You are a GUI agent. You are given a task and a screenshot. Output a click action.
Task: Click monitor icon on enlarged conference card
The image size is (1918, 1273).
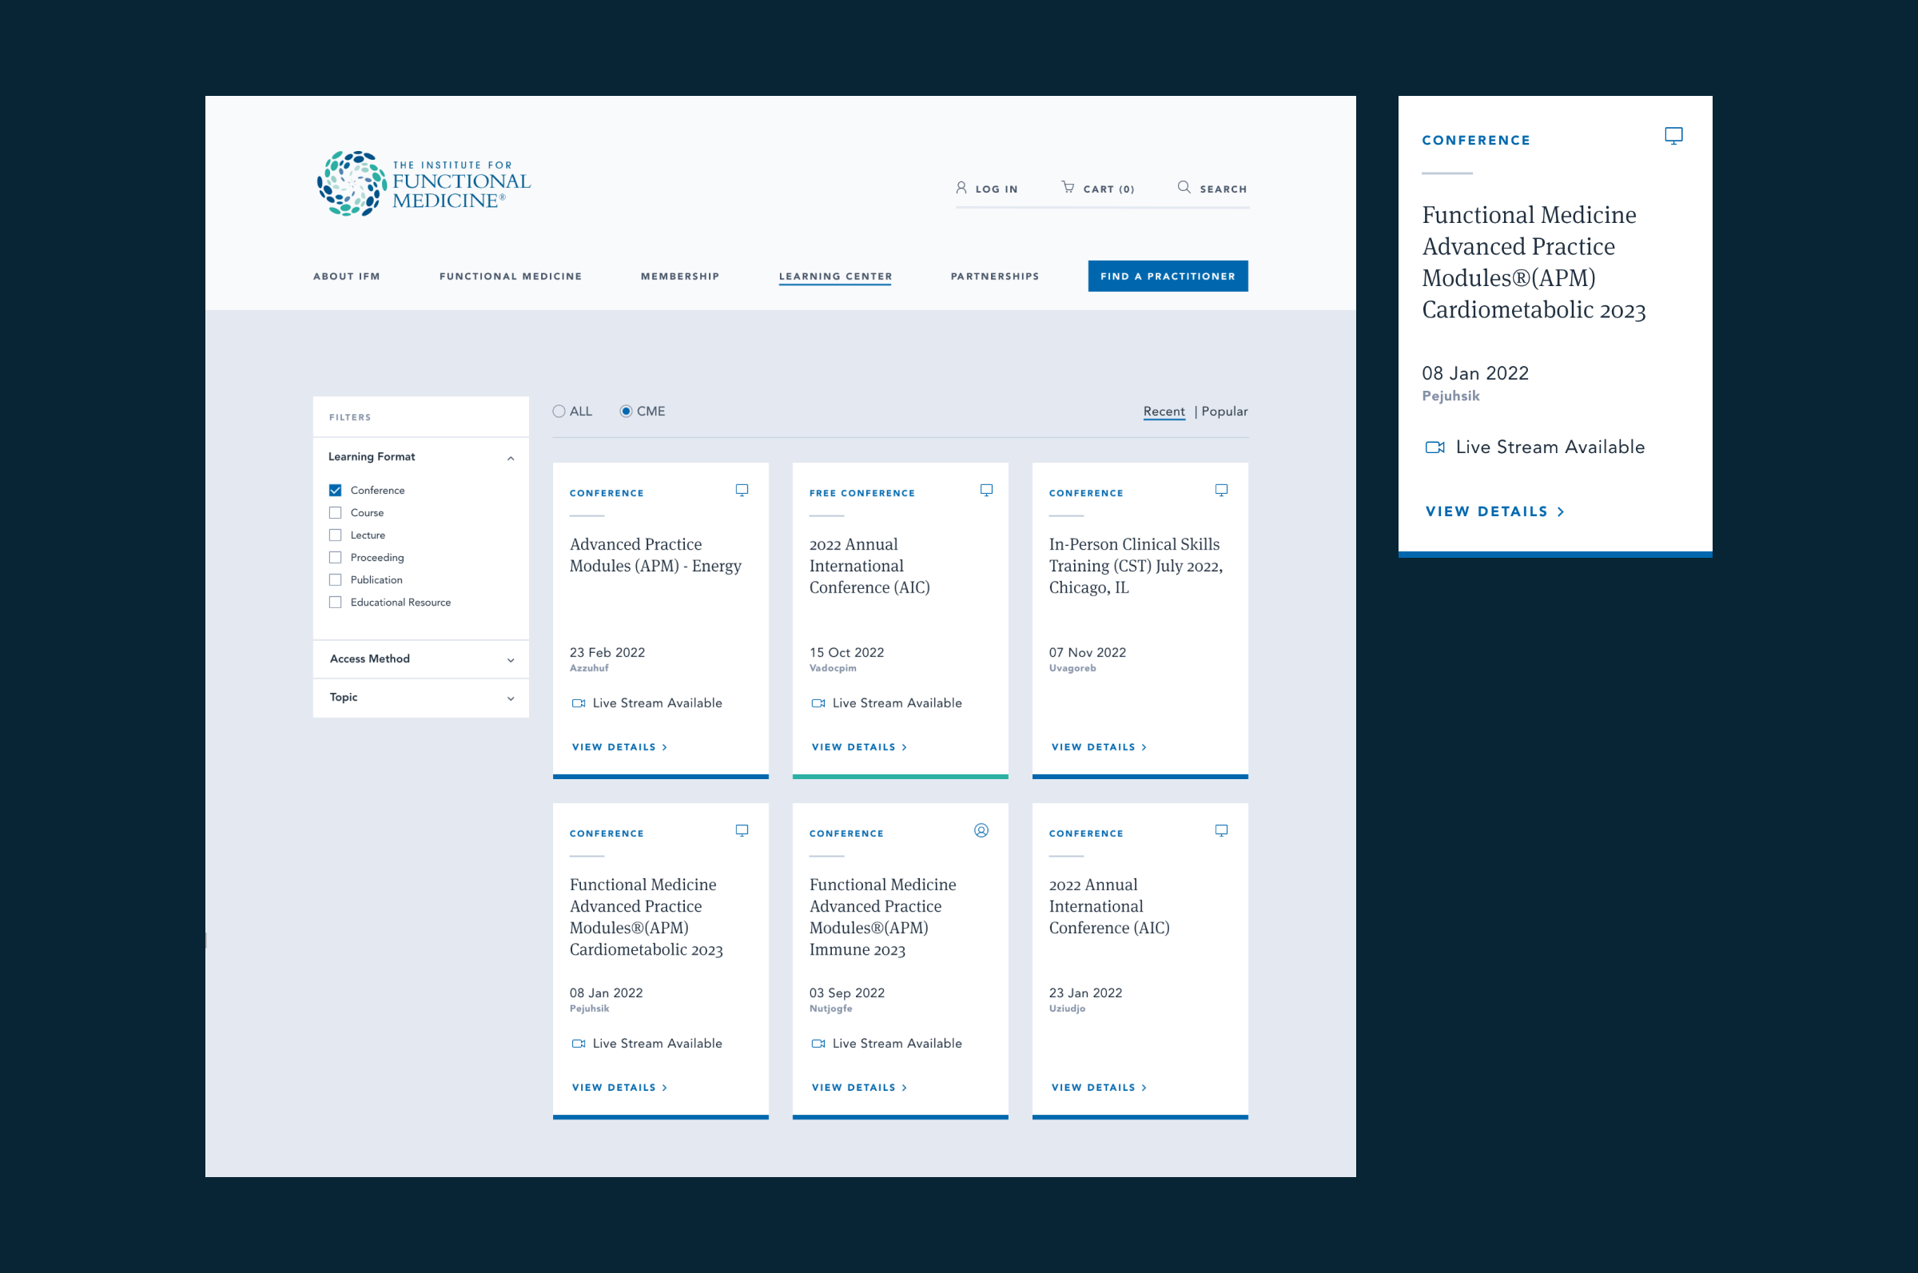click(1673, 136)
